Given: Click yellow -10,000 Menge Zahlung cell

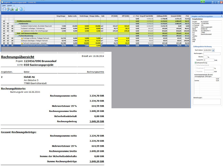Looking at the screenshot, I should point(95,26).
